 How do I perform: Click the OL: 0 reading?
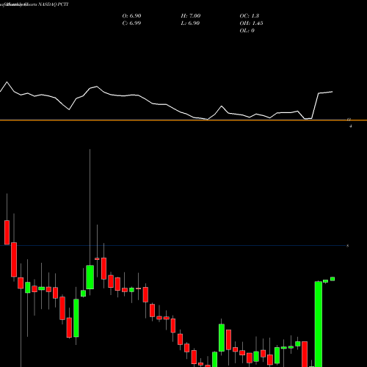click(247, 31)
